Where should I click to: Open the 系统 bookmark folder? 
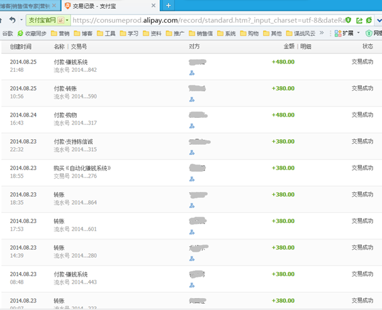(x=227, y=33)
